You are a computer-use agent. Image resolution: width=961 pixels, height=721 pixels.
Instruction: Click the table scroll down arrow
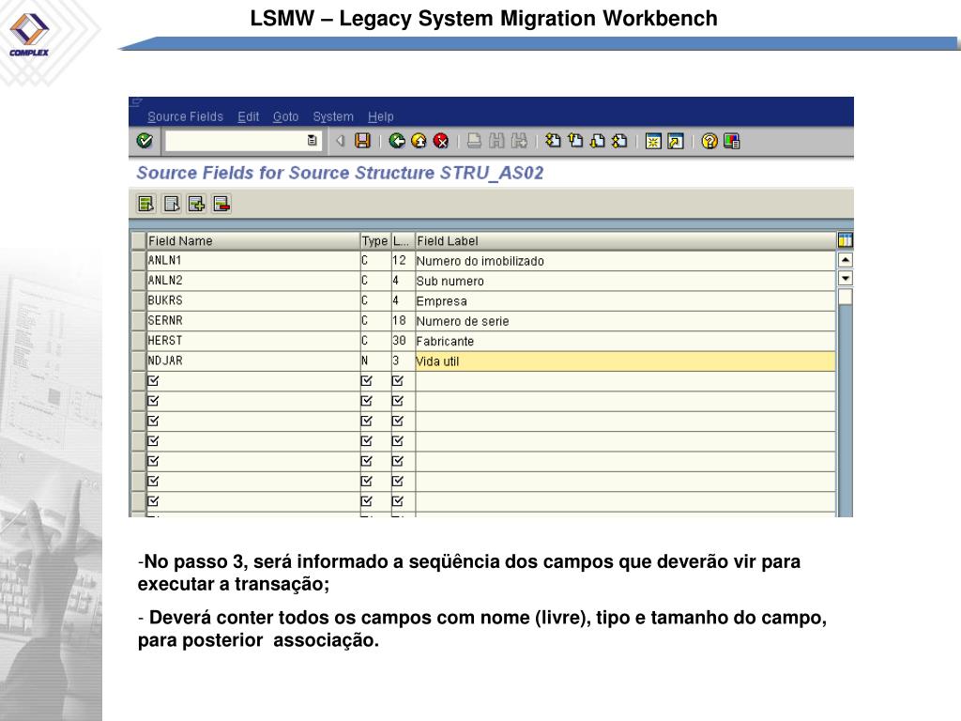coord(846,278)
